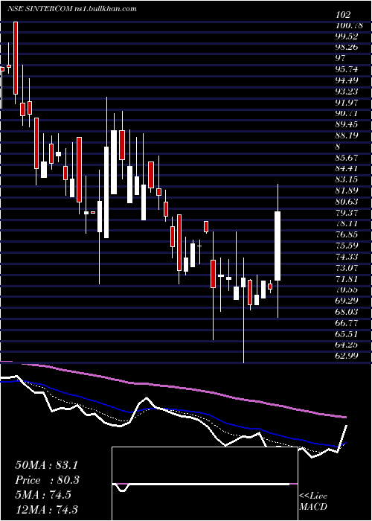
Task: Click the 102 price axis label
Action: 343,15
